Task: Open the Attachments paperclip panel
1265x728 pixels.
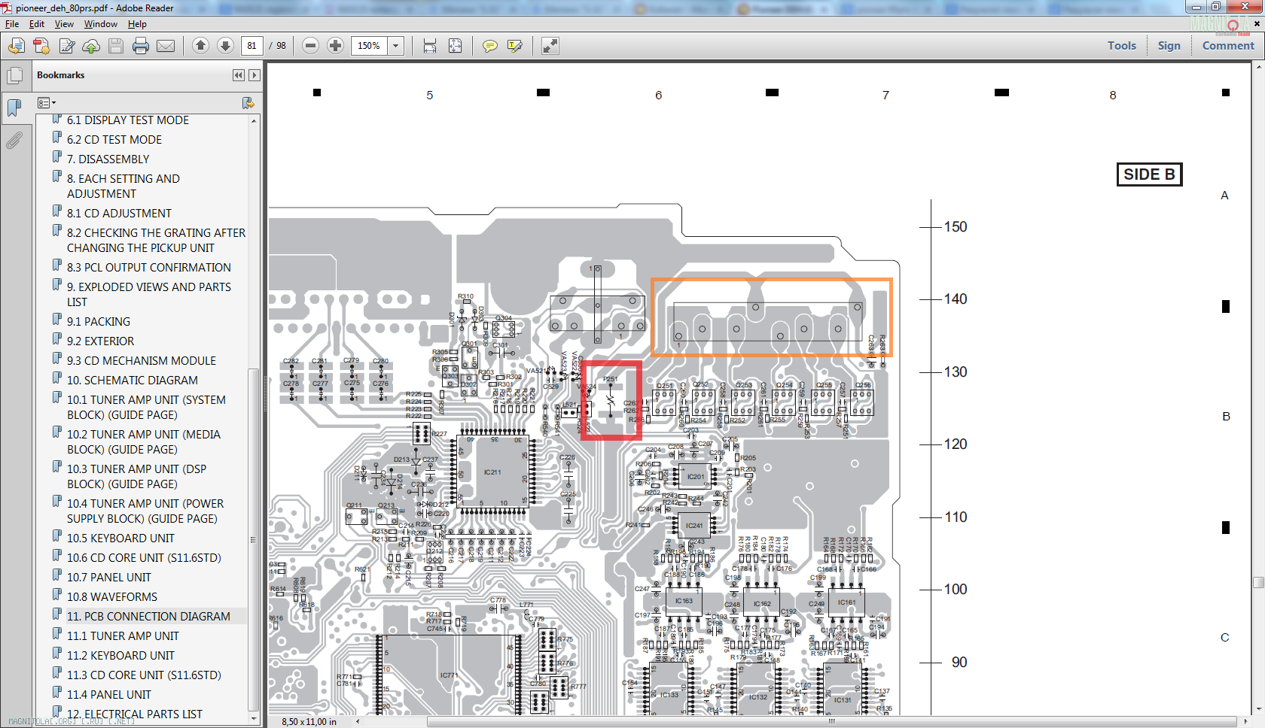Action: coord(14,141)
